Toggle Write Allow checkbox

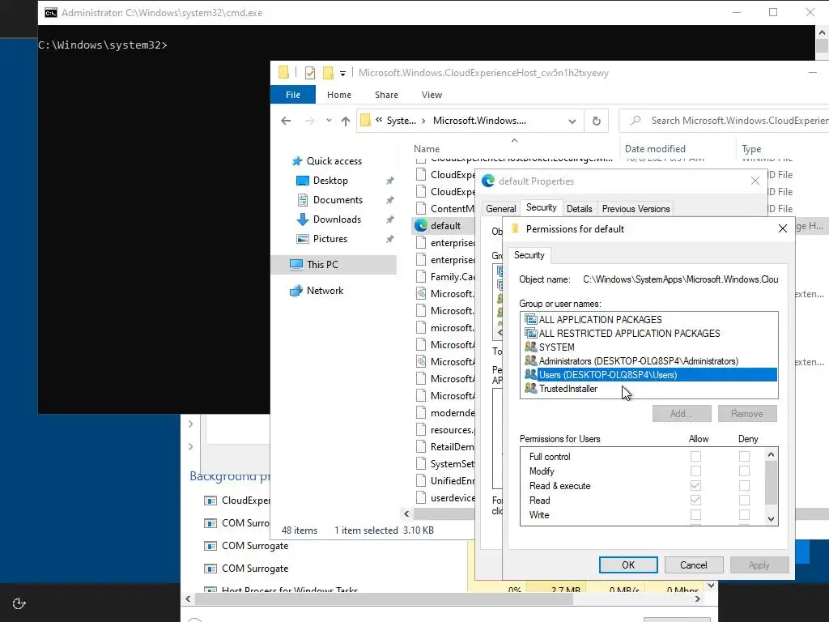695,514
